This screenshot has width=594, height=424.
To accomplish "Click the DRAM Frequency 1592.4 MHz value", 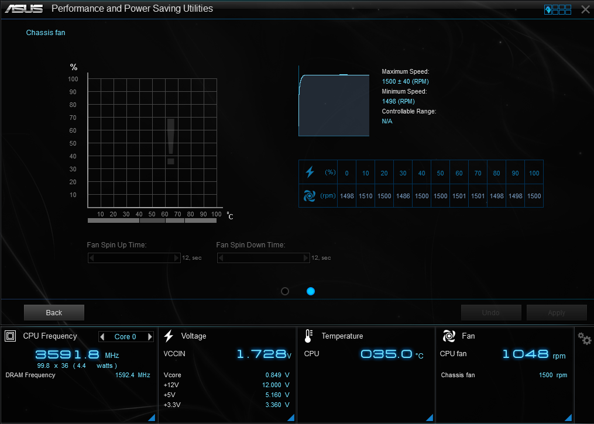I will (x=133, y=375).
